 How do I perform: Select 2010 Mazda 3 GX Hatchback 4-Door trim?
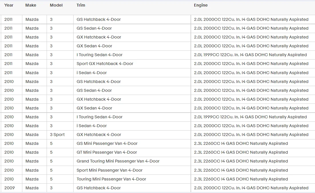point(132,99)
